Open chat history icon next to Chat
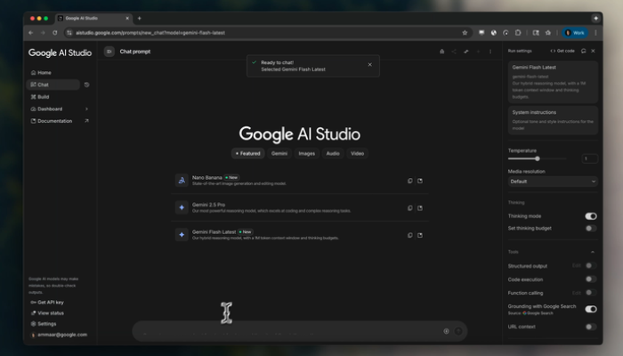This screenshot has height=356, width=623. pos(86,85)
